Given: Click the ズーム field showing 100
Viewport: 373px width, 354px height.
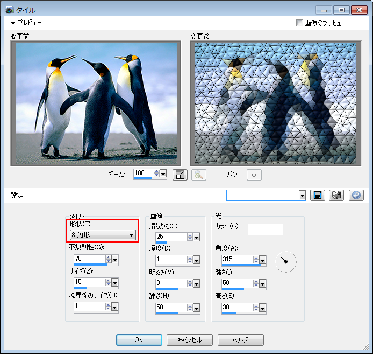Looking at the screenshot, I should [x=143, y=173].
